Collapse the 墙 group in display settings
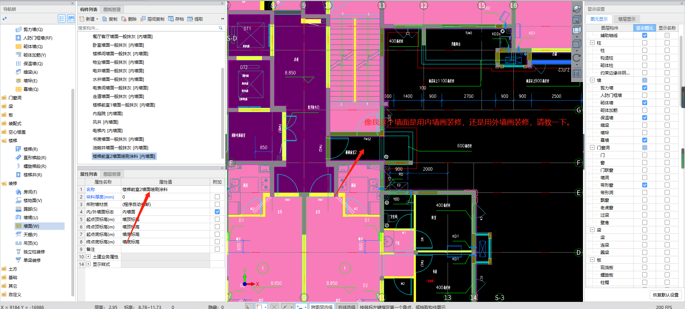Image resolution: width=685 pixels, height=309 pixels. 592,80
